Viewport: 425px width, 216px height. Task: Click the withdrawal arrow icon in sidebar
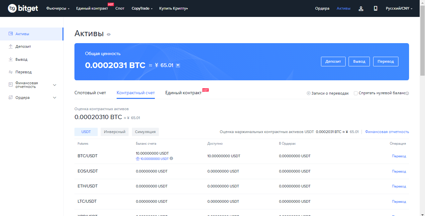[11, 59]
